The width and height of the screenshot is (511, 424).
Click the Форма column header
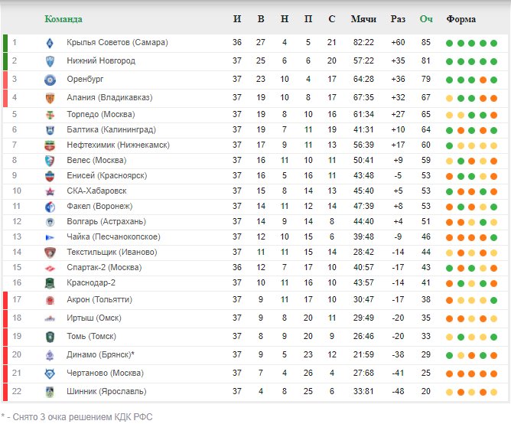pyautogui.click(x=461, y=19)
